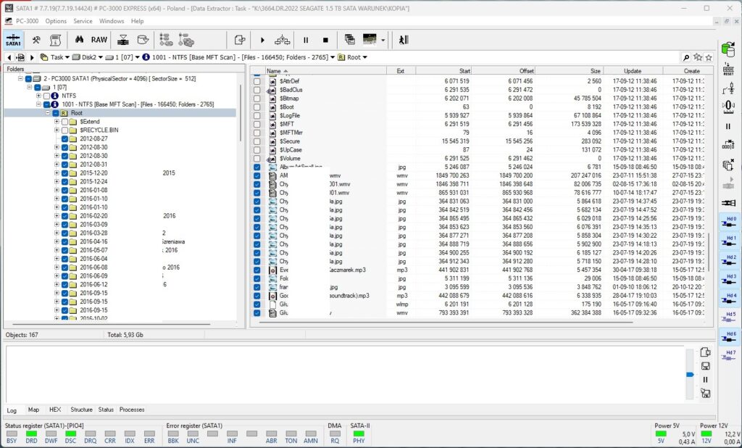Image resolution: width=742 pixels, height=448 pixels.
Task: Check the $RECYCLE.BIN folder checkbox
Action: pos(64,130)
